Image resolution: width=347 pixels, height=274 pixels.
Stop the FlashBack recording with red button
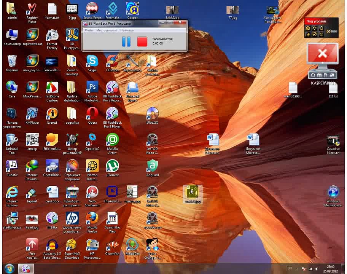[x=142, y=41]
